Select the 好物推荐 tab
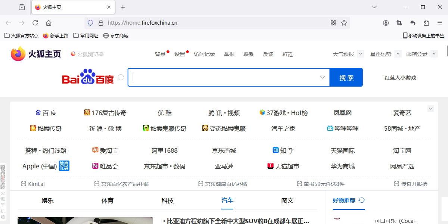This screenshot has width=448, height=224. click(x=344, y=200)
